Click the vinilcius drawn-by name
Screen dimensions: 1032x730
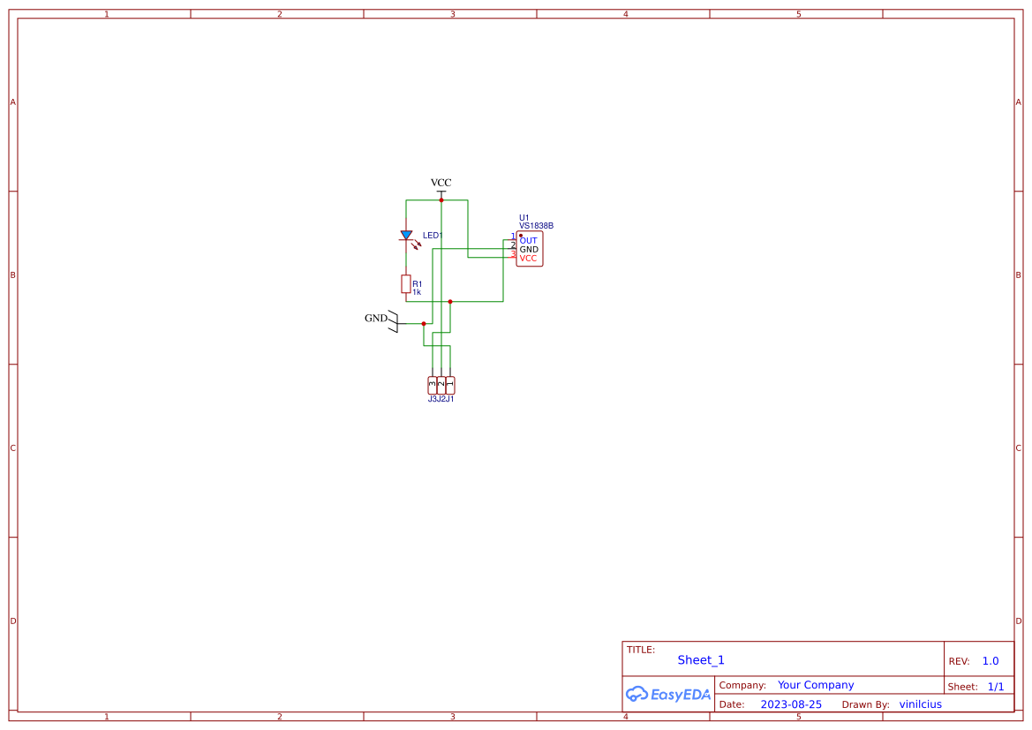point(920,704)
